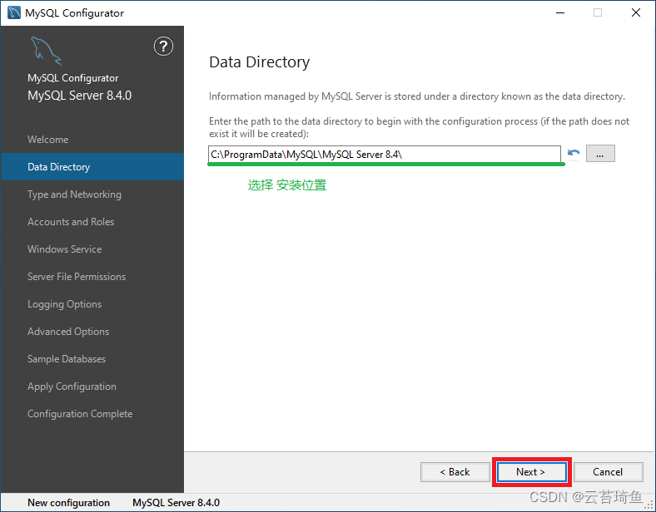Open the Logging Options step

[x=92, y=304]
